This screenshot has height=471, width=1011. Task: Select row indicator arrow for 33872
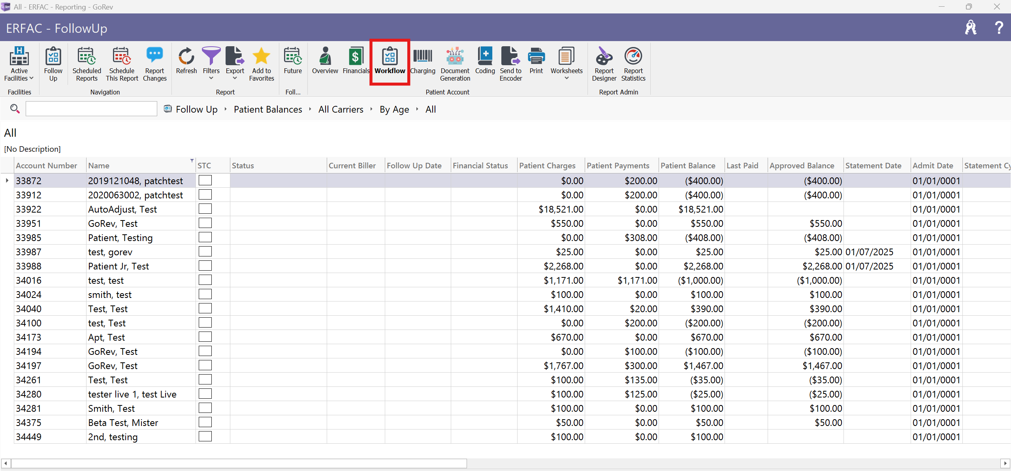click(7, 181)
